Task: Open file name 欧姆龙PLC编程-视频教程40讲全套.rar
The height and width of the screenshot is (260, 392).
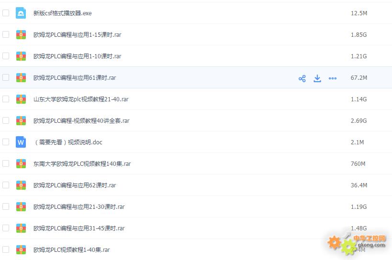Action: [x=81, y=121]
